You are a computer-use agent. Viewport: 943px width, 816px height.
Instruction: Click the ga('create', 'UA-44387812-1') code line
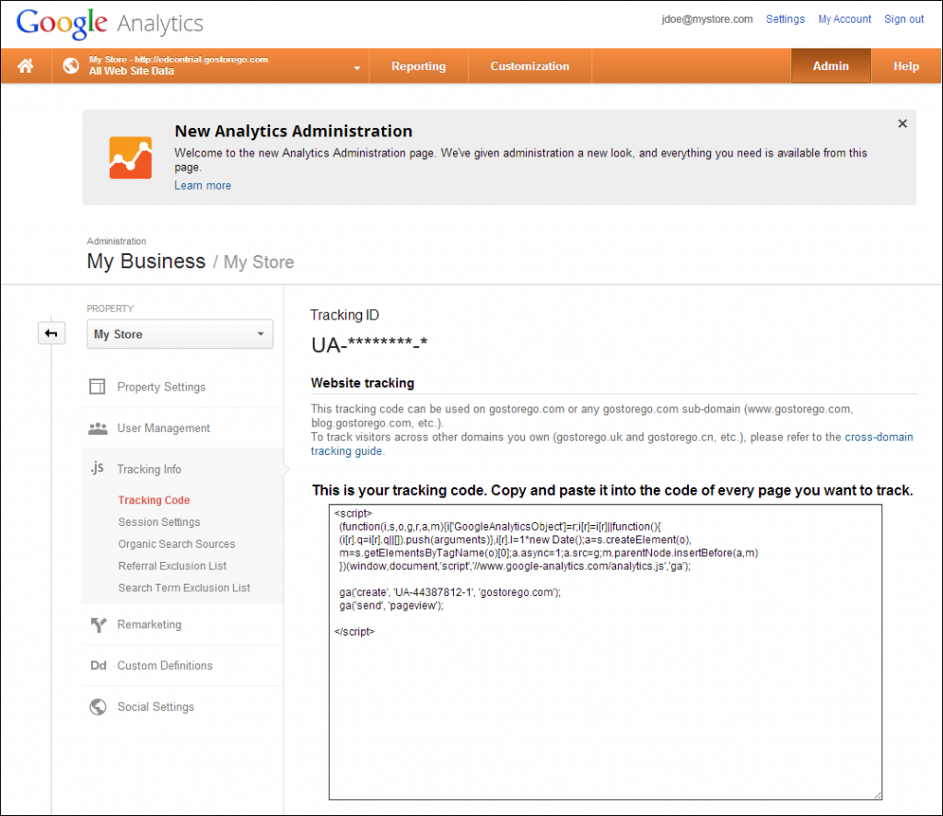coord(449,592)
